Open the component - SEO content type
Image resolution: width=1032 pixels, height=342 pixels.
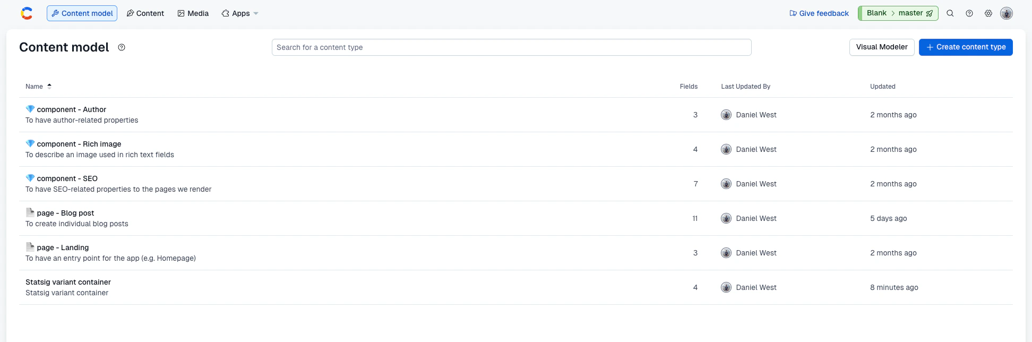point(67,178)
